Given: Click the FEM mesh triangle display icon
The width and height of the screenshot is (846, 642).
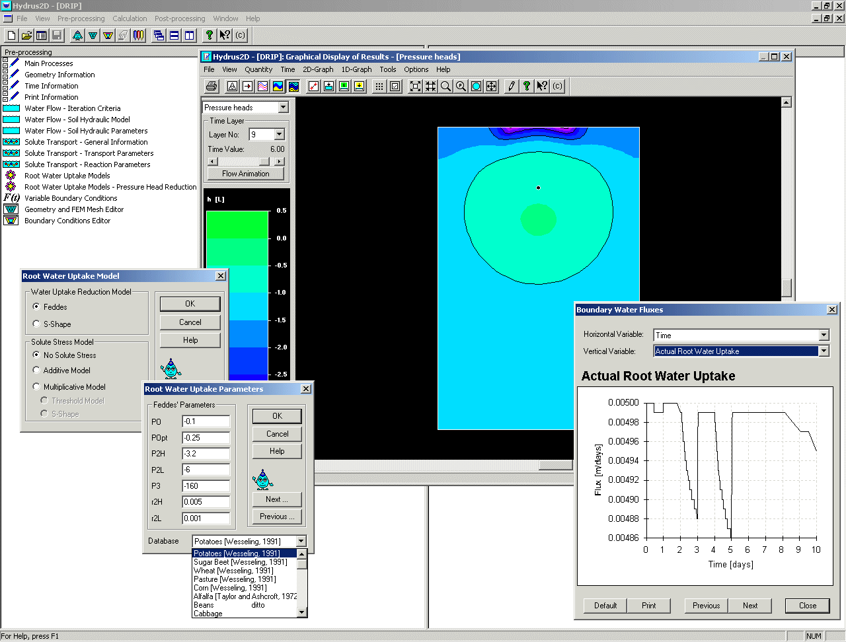Looking at the screenshot, I should (x=232, y=86).
